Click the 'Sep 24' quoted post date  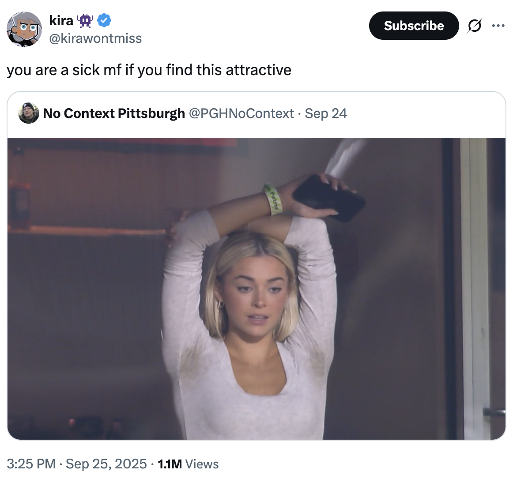pos(326,114)
